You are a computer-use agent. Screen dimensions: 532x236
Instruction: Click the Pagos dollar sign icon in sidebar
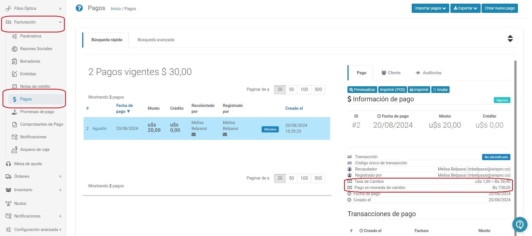click(x=15, y=99)
